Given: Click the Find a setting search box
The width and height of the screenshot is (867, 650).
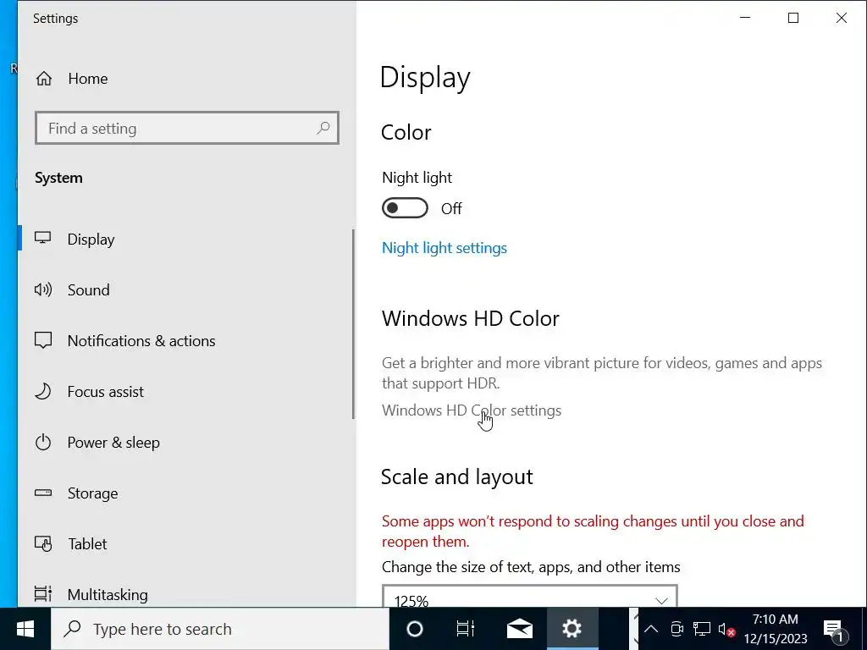Looking at the screenshot, I should point(187,129).
